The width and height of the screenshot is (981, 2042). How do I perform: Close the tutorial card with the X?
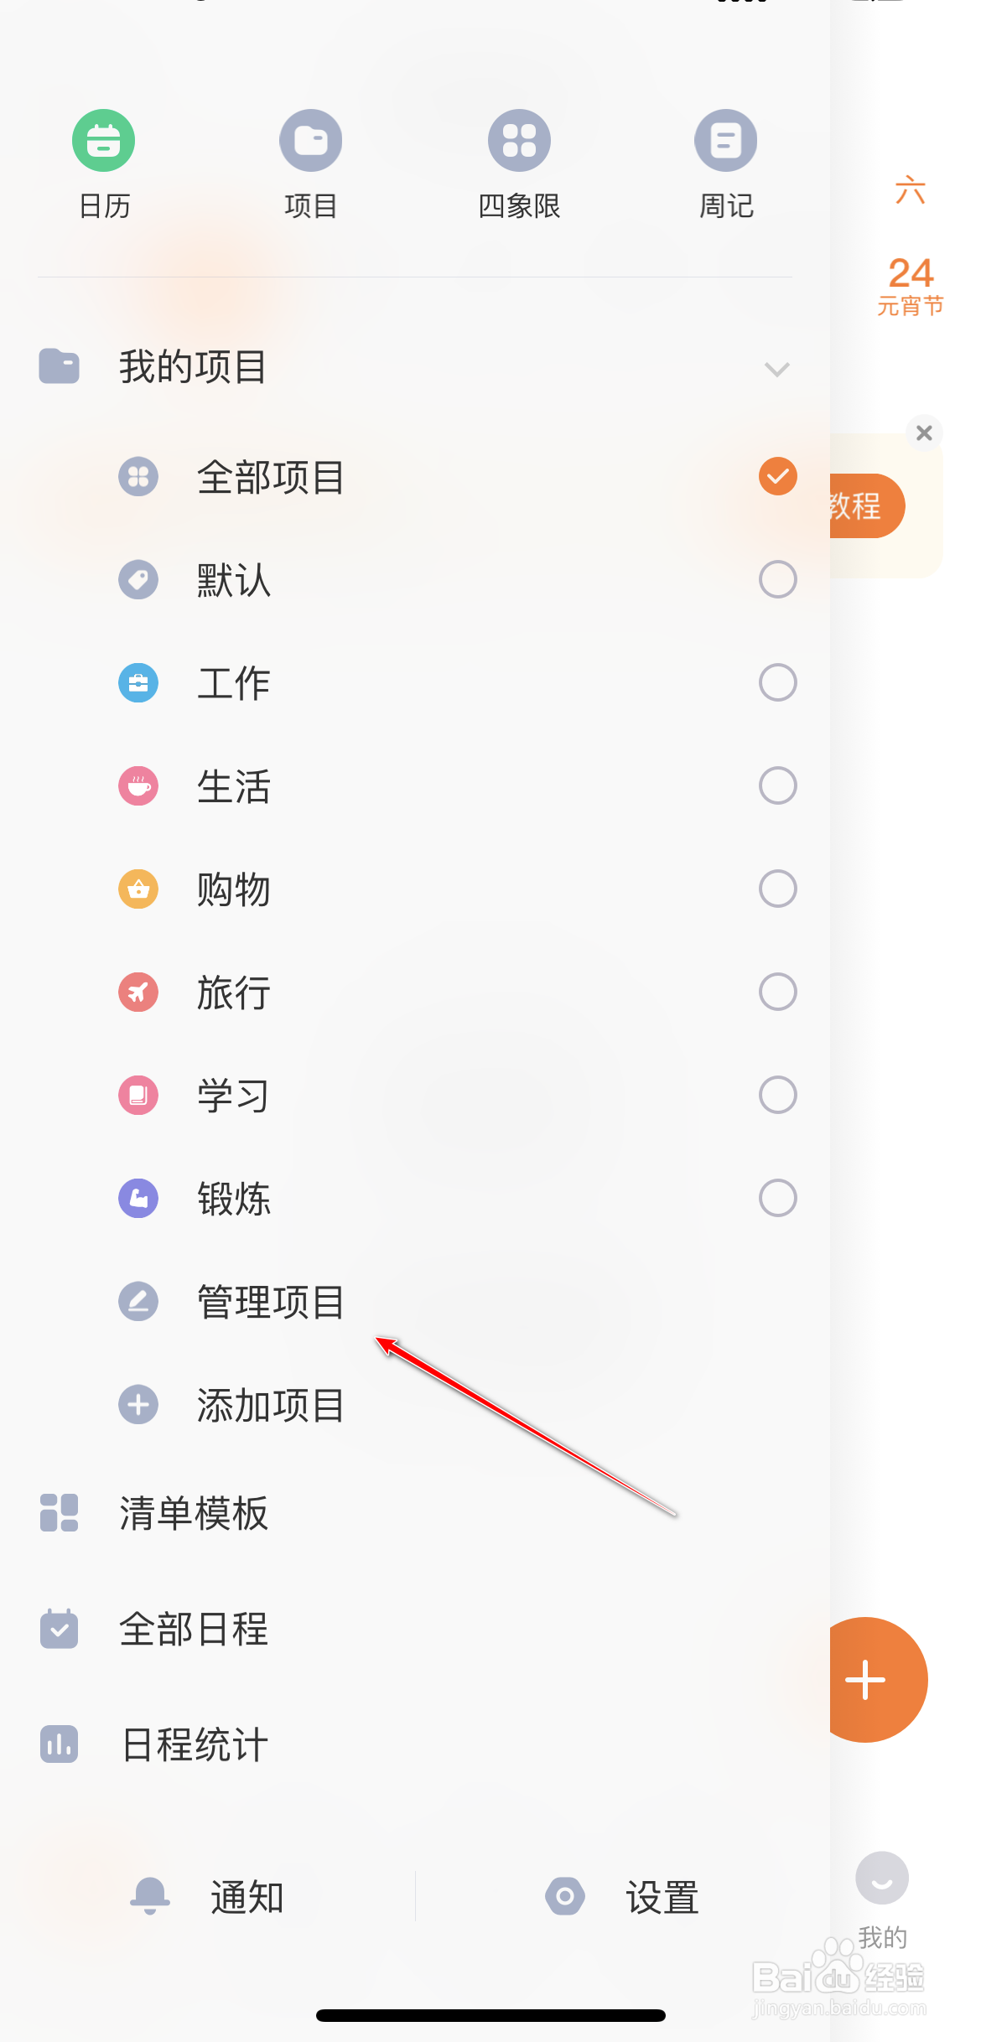924,433
